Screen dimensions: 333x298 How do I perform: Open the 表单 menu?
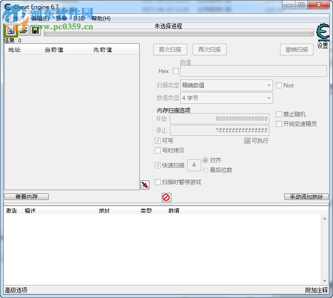pos(61,19)
